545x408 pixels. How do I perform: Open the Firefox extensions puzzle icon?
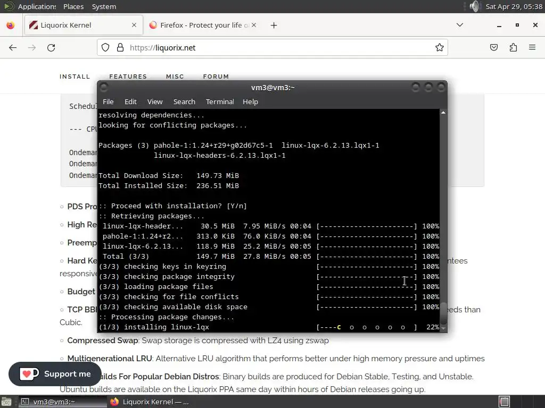point(514,47)
